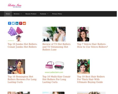Open Top 10 Best Hair Rollers article
The image size is (118, 94).
pos(91,79)
